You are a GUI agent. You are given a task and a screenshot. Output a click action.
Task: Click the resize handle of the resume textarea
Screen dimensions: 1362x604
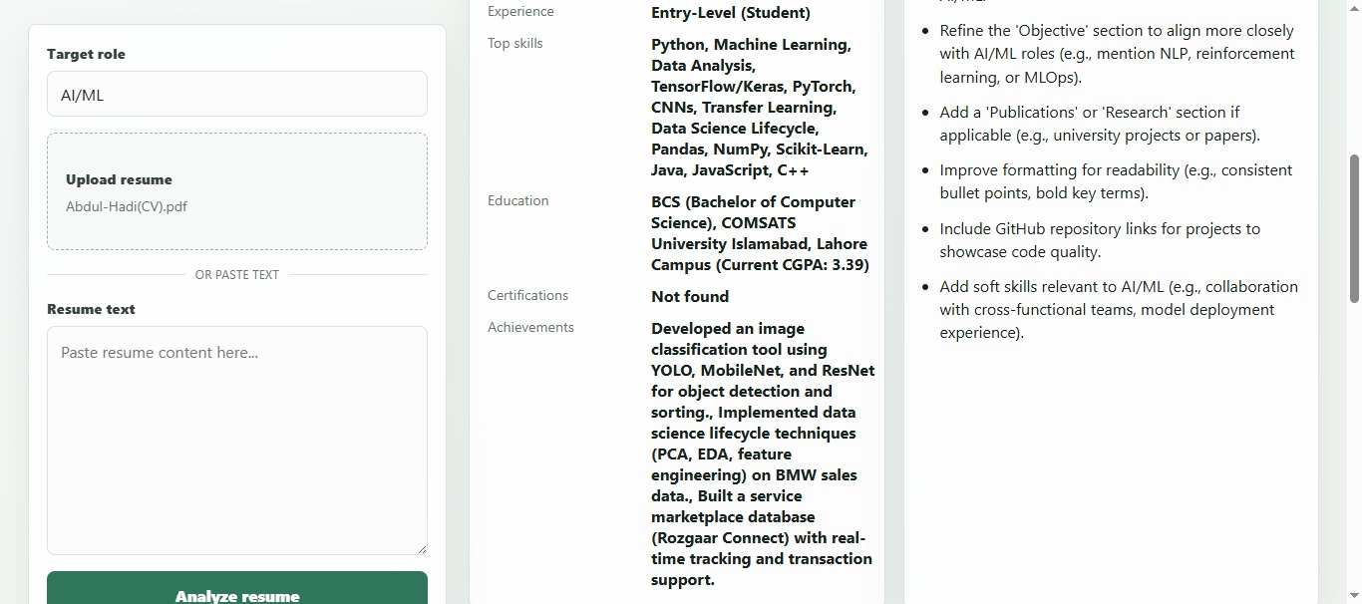click(421, 548)
